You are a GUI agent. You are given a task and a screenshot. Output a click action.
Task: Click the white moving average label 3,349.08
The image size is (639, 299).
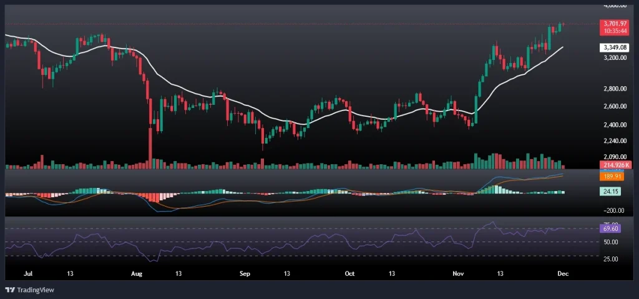[612, 47]
